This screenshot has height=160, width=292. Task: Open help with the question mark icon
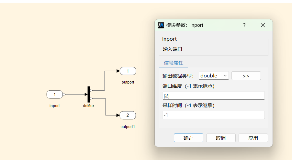click(x=244, y=25)
